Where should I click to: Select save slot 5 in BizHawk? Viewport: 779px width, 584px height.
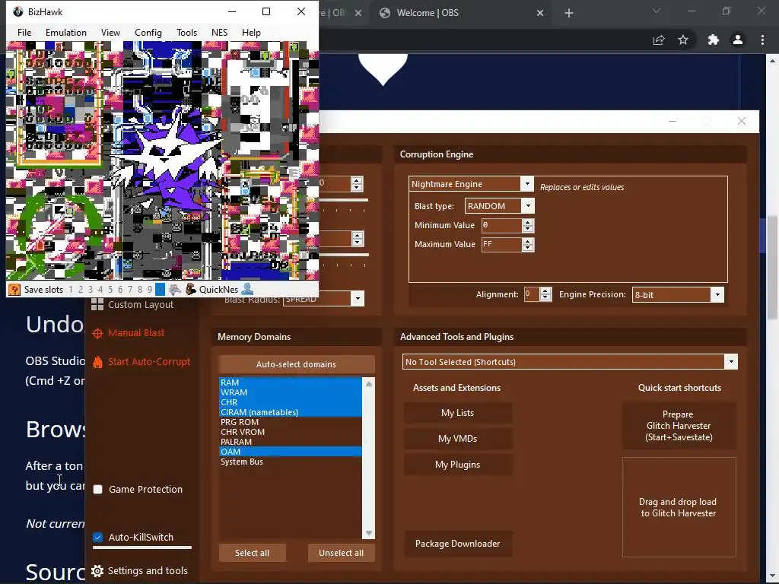[x=110, y=290]
